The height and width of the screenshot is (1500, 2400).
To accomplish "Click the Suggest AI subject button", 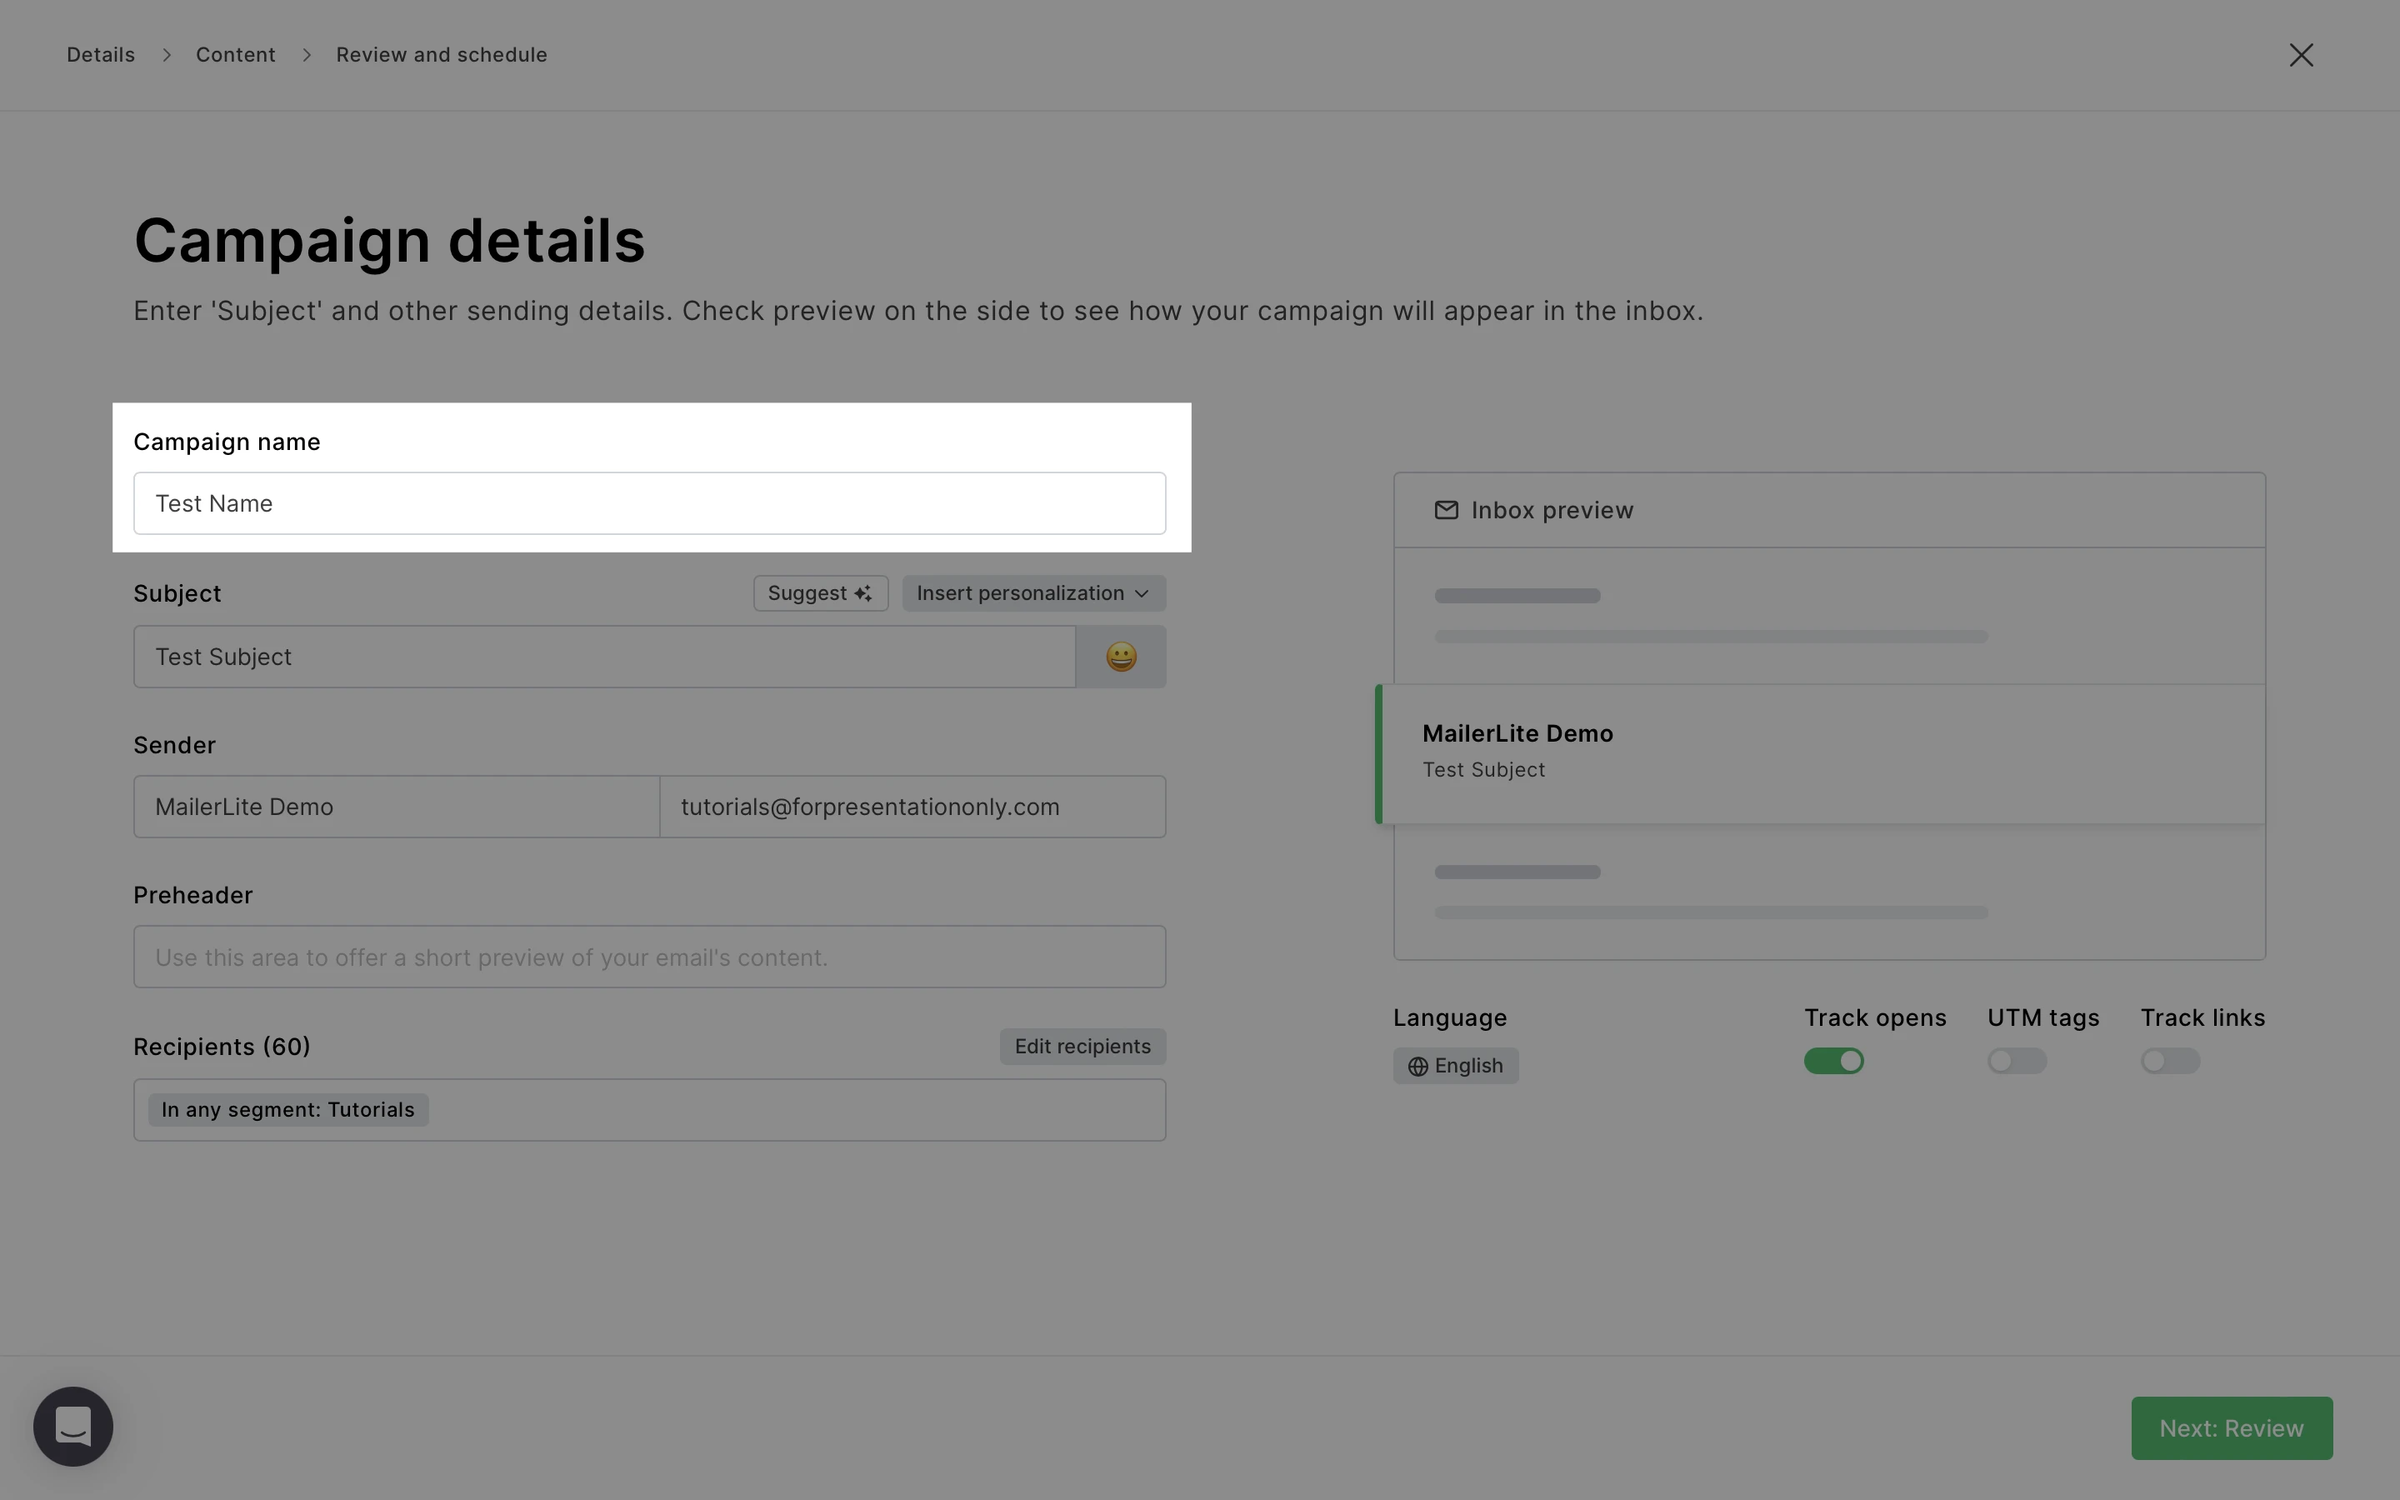I will (x=820, y=593).
